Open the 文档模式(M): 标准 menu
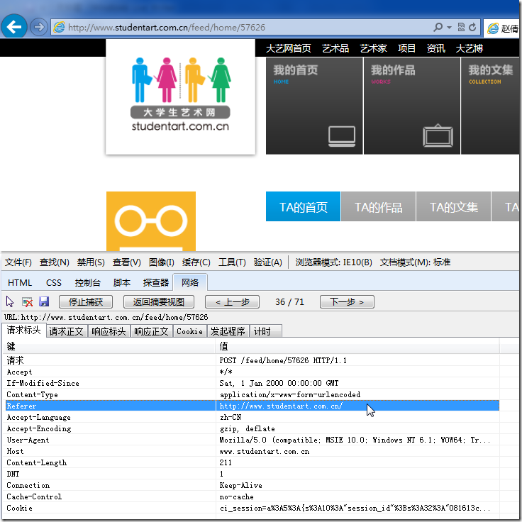Image resolution: width=522 pixels, height=522 pixels. tap(415, 262)
